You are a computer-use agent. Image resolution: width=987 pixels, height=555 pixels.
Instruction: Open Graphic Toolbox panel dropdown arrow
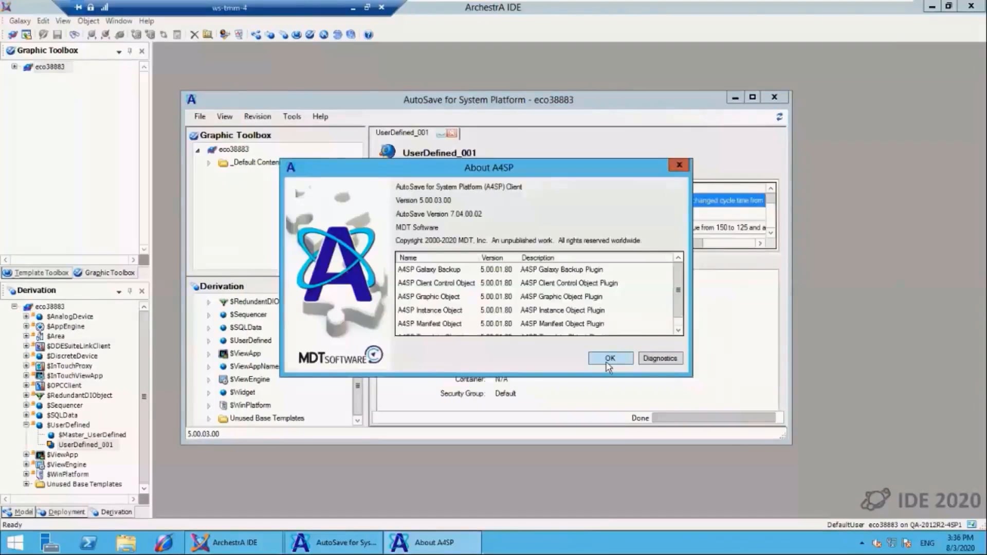(x=119, y=51)
